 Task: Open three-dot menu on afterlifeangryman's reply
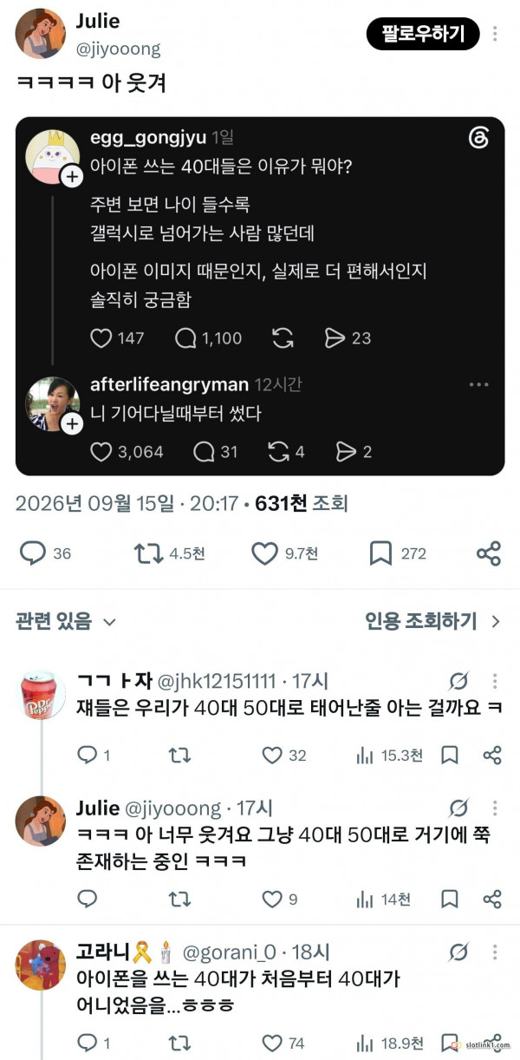pos(478,384)
